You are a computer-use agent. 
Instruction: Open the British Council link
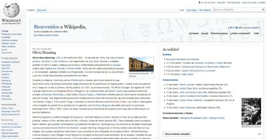[x=116, y=91]
